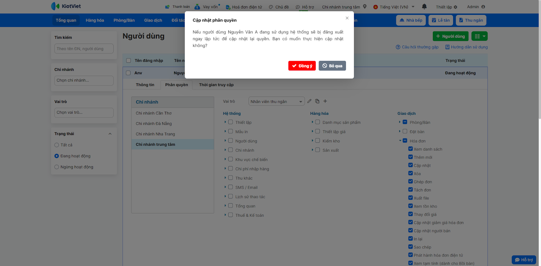Click Hỗ trợ in the top bar

tap(305, 7)
